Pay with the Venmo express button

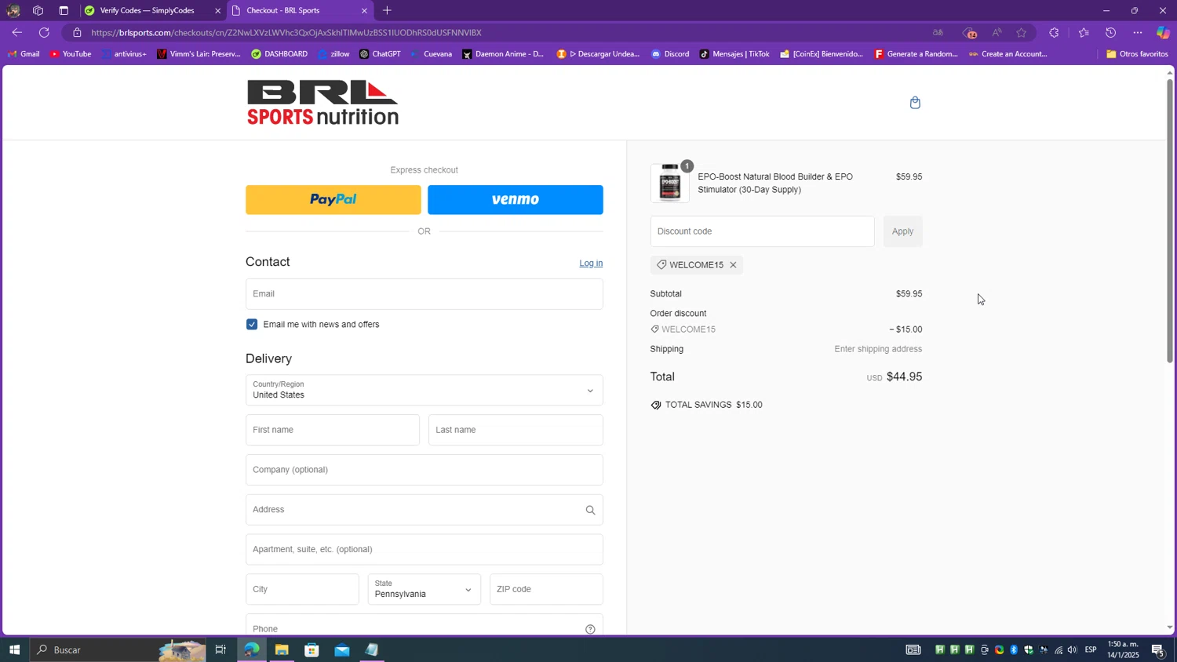(x=515, y=200)
